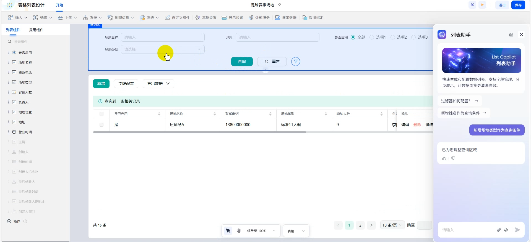Open 演示数据 in the toolbar
This screenshot has height=242, width=531.
tap(286, 18)
